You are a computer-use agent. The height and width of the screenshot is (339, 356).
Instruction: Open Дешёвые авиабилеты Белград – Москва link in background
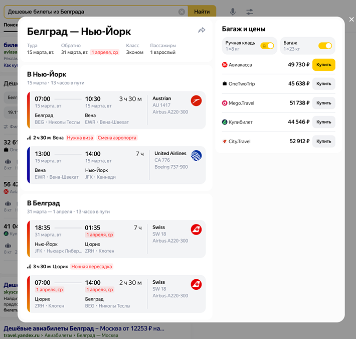(x=84, y=328)
